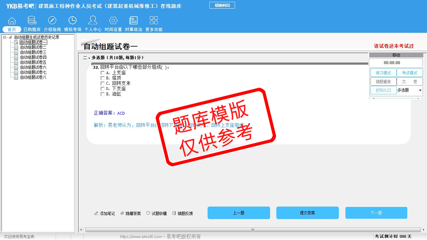
Task: Go to 首页 home icon
Action: point(12,21)
